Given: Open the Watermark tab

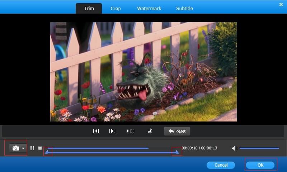Looking at the screenshot, I should pyautogui.click(x=149, y=8).
